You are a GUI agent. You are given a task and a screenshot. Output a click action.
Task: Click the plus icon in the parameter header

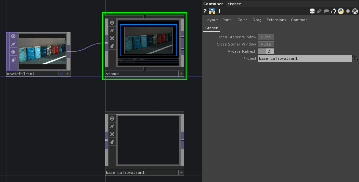pyautogui.click(x=348, y=11)
